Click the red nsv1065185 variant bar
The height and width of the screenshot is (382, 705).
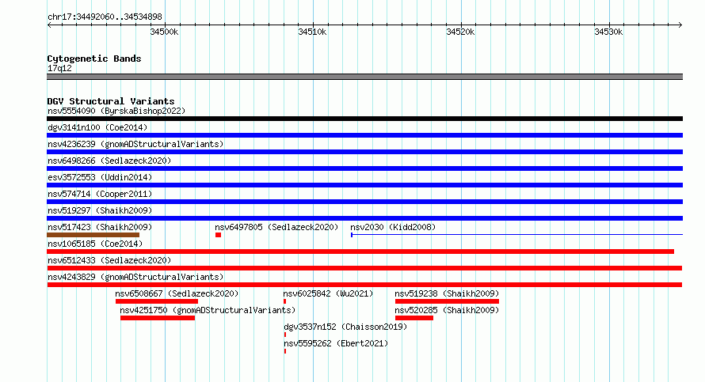coord(360,252)
